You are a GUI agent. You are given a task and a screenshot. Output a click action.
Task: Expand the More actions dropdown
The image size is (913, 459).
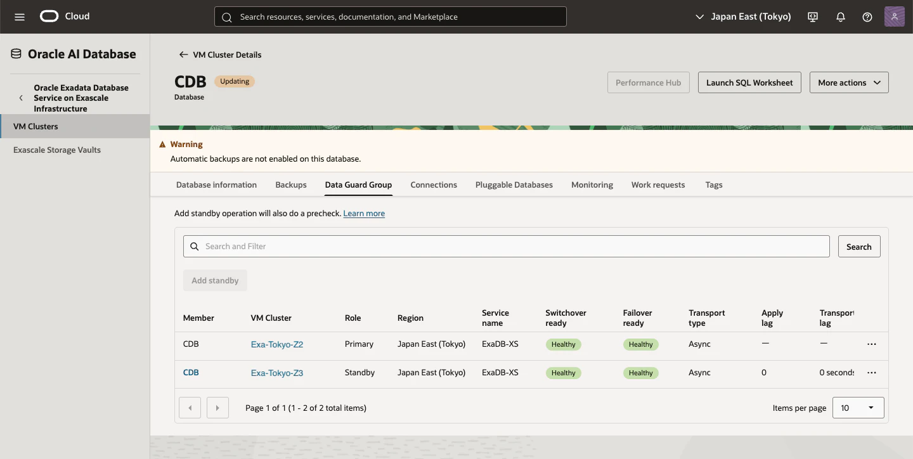coord(849,82)
